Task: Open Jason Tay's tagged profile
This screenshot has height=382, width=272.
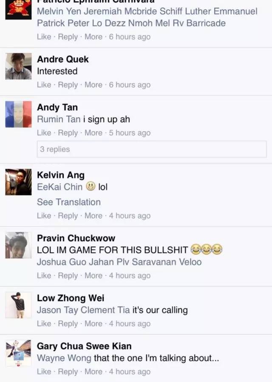Action: 58,310
